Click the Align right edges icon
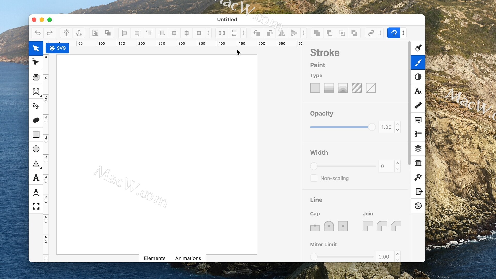This screenshot has width=496, height=279. click(x=137, y=33)
